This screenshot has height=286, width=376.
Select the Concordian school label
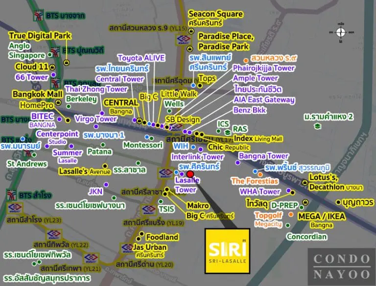click(x=306, y=237)
